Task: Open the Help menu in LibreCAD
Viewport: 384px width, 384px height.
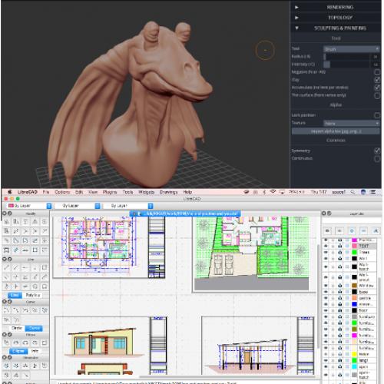Action: (x=187, y=192)
